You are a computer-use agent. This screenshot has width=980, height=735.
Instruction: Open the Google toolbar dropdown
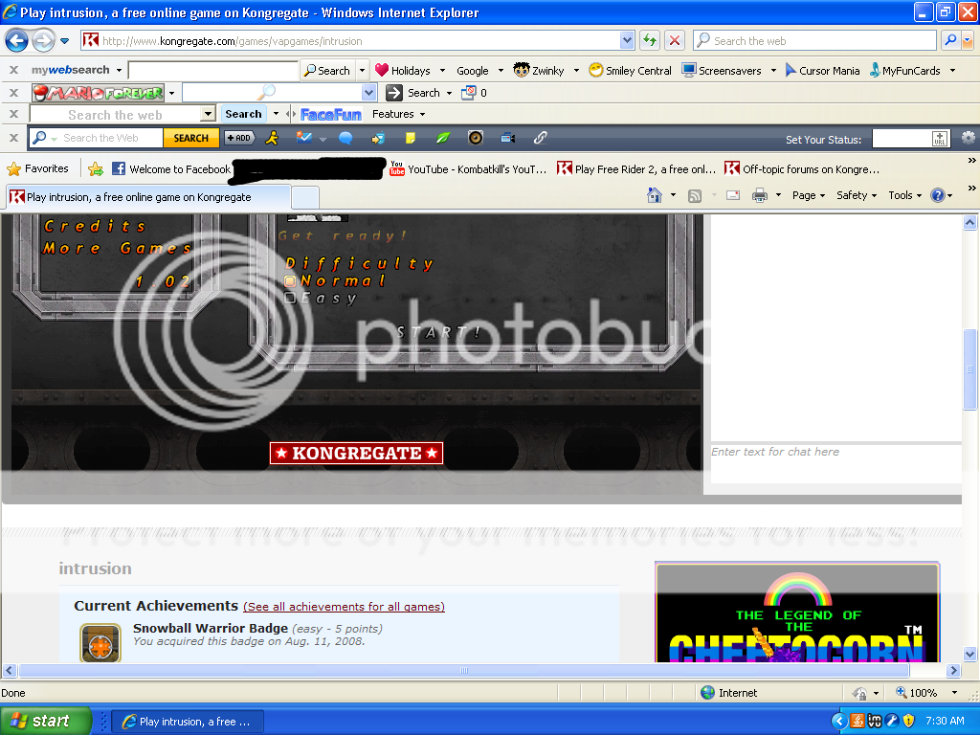point(501,71)
